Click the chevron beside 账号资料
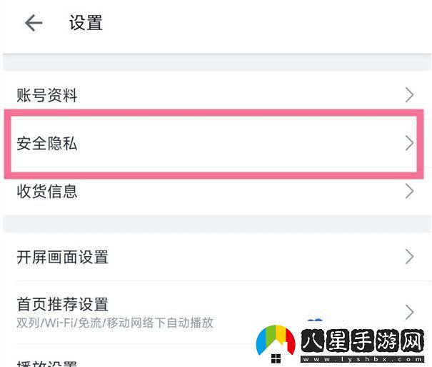This screenshot has height=367, width=432. [x=409, y=95]
